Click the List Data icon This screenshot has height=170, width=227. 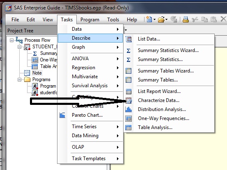click(x=128, y=39)
